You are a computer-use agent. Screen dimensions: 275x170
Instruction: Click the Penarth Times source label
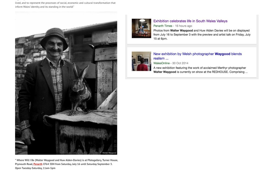[x=163, y=26]
